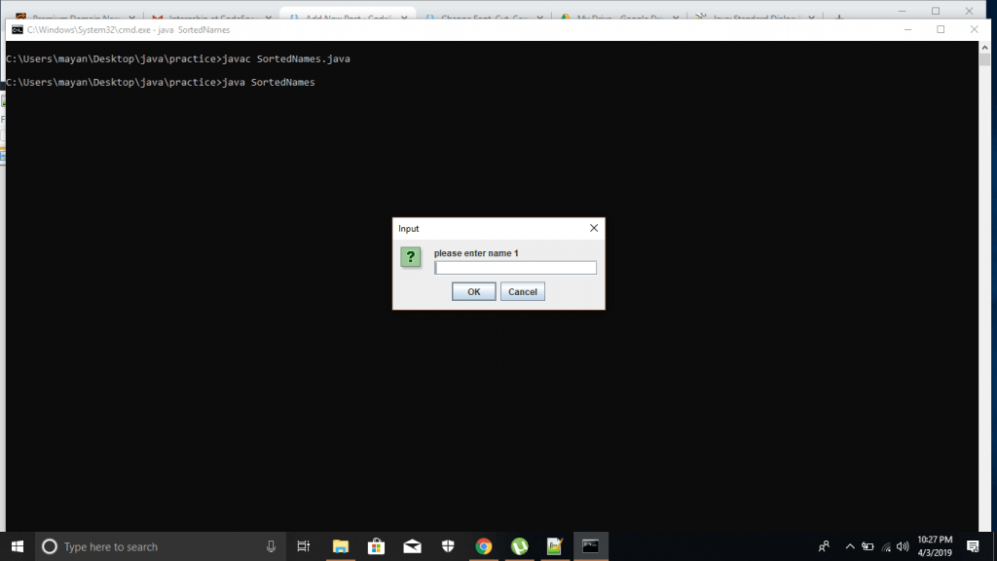Open Microsoft Store from the taskbar
The height and width of the screenshot is (561, 997).
pyautogui.click(x=376, y=546)
